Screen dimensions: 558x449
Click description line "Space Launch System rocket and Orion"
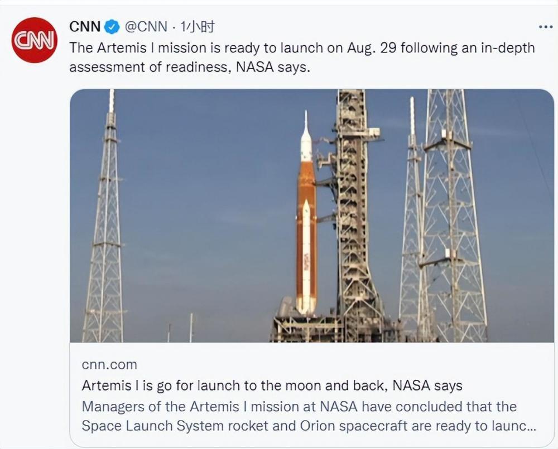[x=308, y=426]
